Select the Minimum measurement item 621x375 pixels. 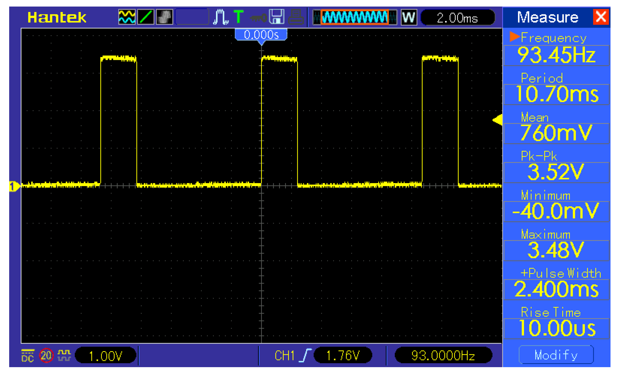[x=546, y=195]
